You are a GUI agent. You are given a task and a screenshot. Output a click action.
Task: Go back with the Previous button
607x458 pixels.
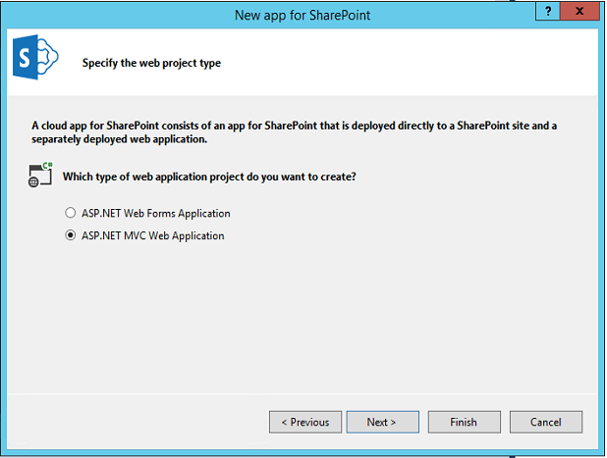pos(305,422)
